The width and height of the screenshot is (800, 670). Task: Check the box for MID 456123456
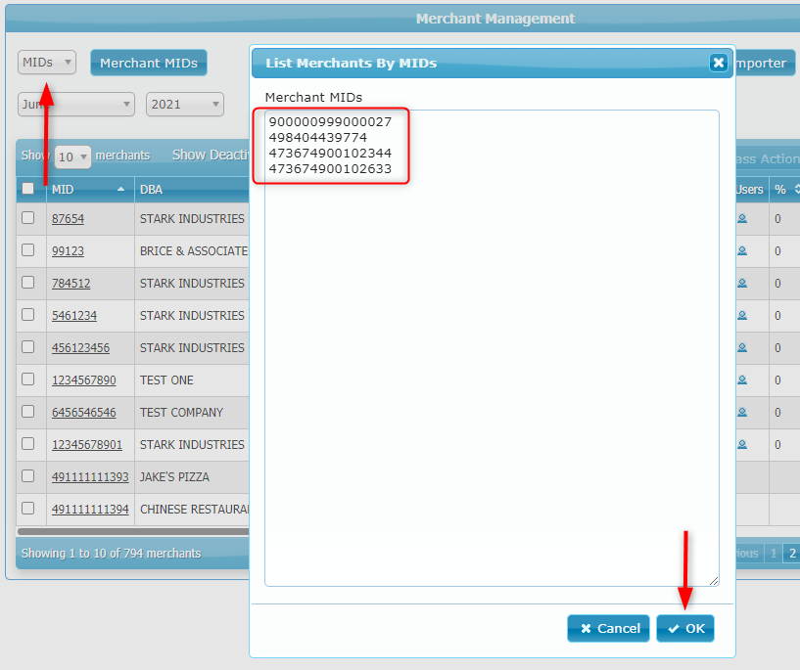(x=28, y=347)
